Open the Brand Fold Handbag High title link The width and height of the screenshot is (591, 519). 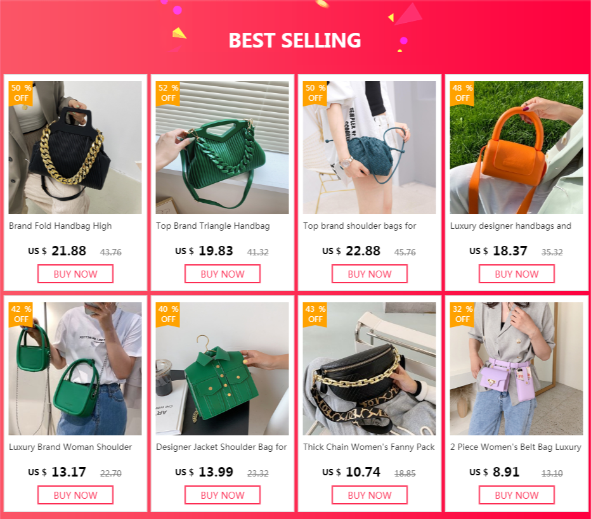tap(60, 226)
